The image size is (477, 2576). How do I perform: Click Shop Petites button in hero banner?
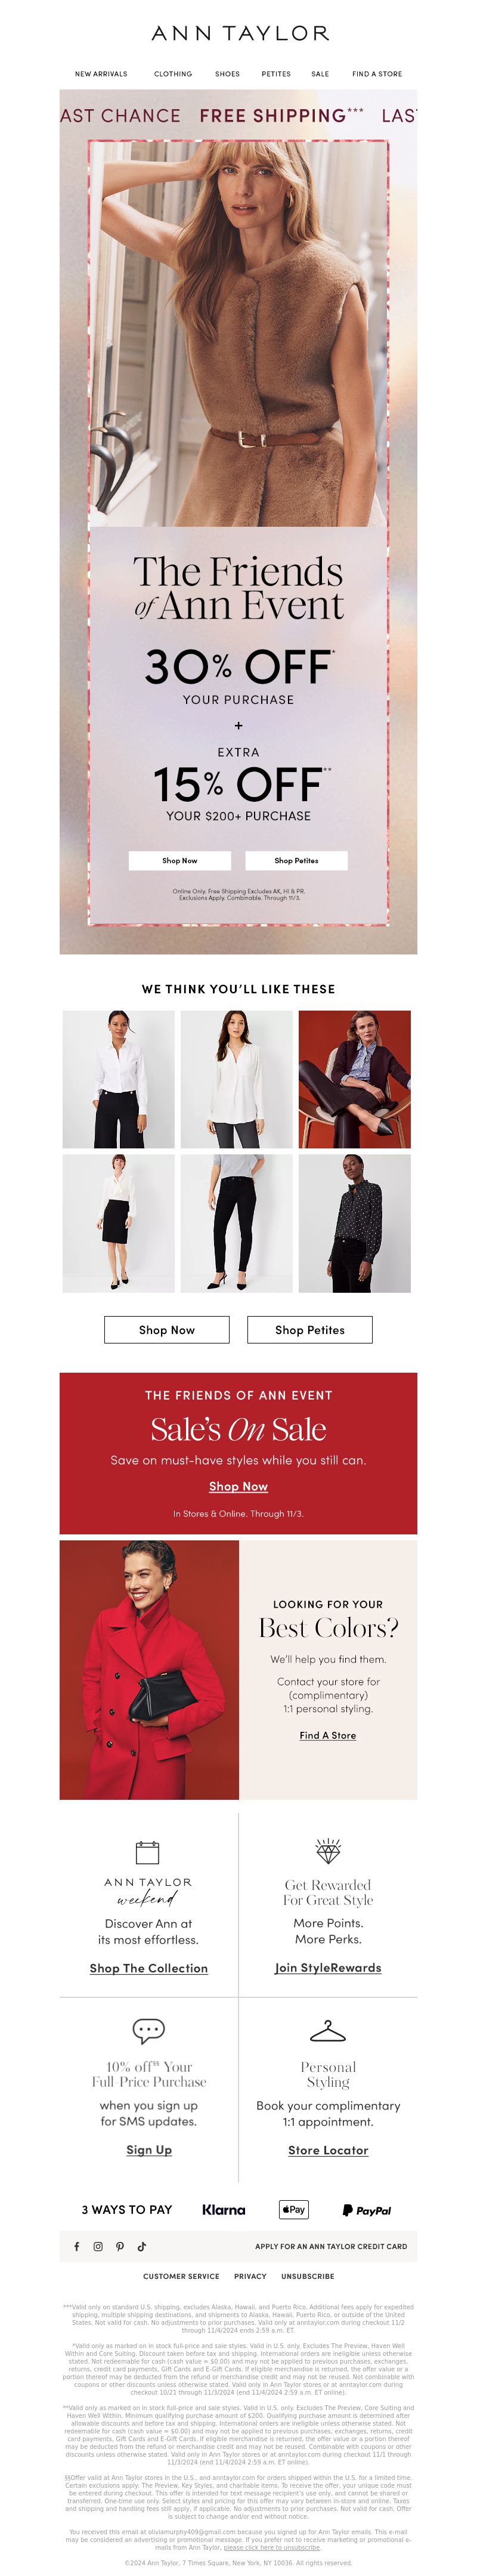tap(297, 860)
